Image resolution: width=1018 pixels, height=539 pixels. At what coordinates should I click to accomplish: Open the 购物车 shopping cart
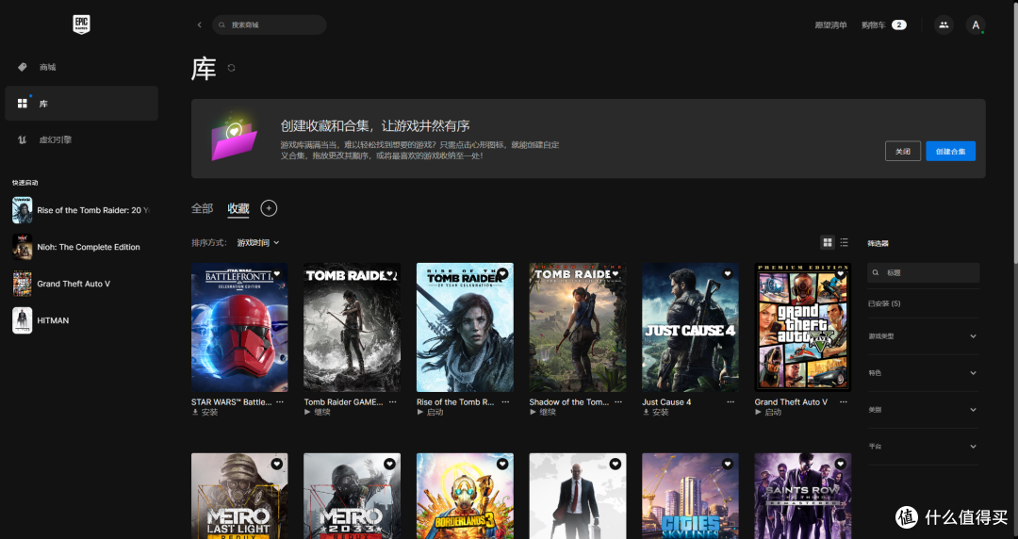click(883, 24)
